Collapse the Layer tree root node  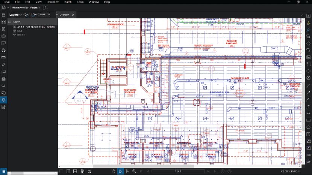coord(10,22)
